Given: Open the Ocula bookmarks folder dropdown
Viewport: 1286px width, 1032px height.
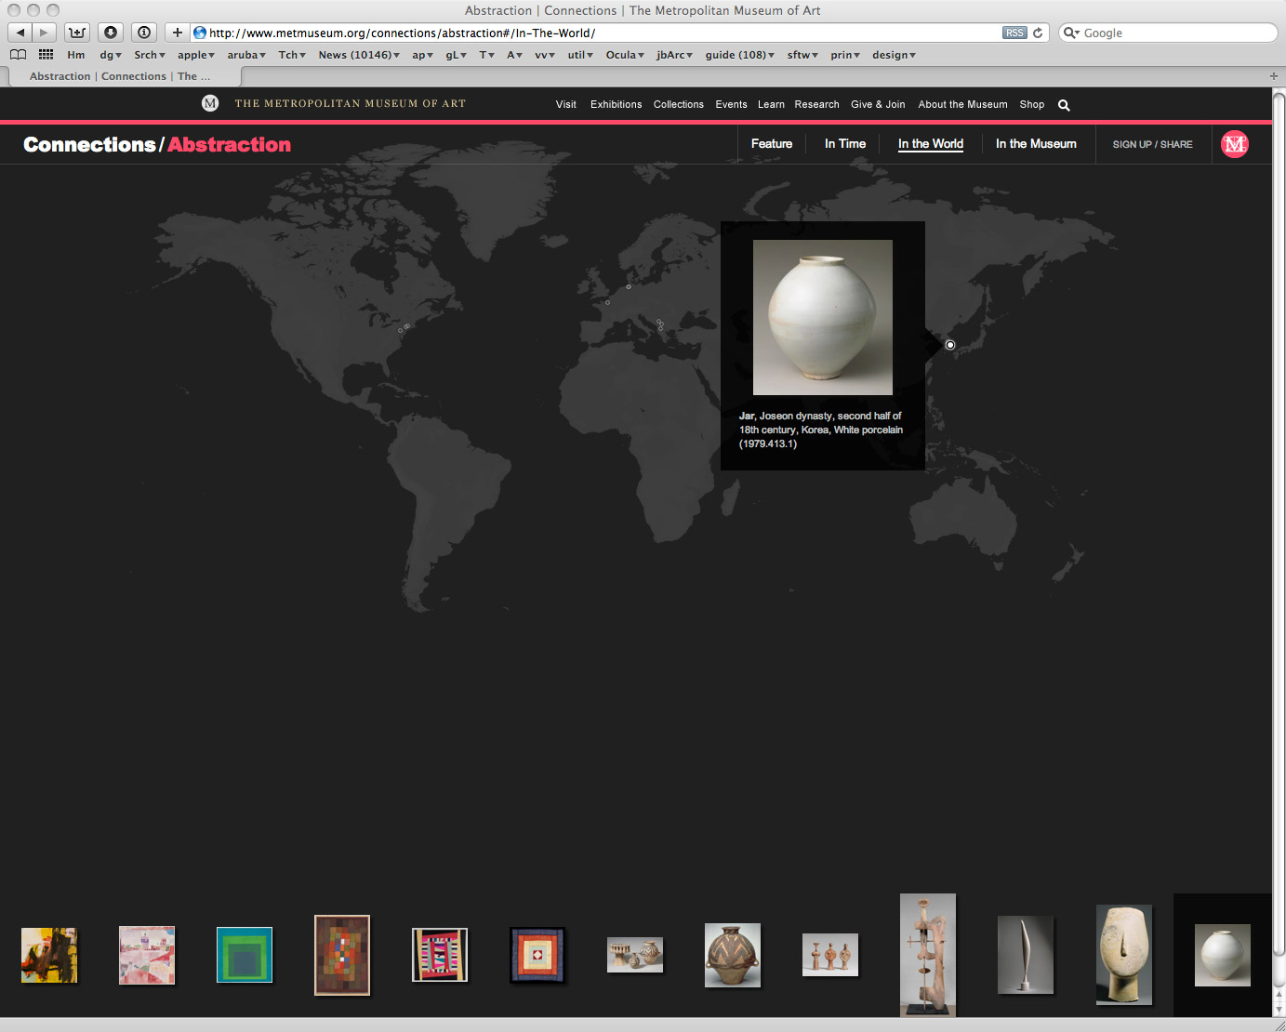Looking at the screenshot, I should coord(625,55).
